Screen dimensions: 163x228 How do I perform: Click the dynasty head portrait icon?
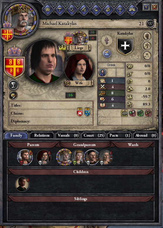point(147,36)
